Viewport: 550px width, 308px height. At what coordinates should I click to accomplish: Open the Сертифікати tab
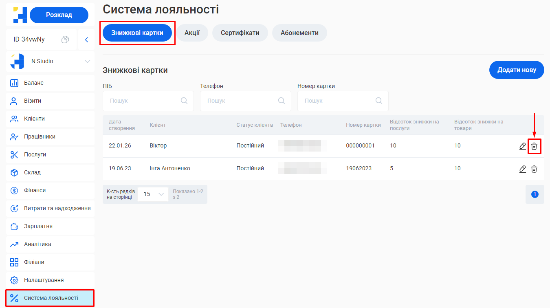tap(240, 33)
